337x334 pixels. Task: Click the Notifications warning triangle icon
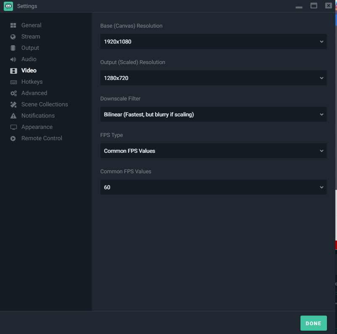point(13,116)
